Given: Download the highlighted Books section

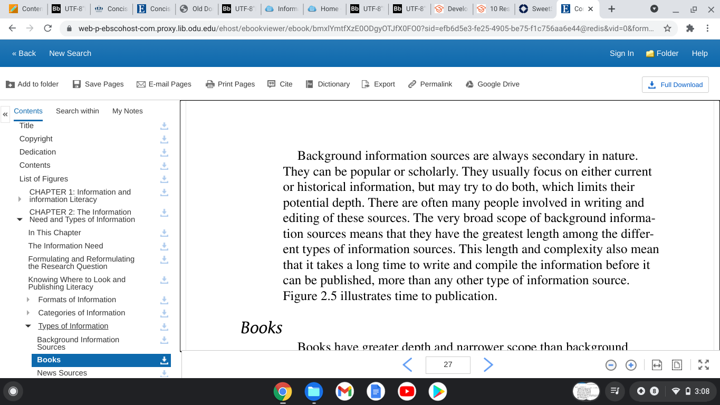Looking at the screenshot, I should (164, 360).
